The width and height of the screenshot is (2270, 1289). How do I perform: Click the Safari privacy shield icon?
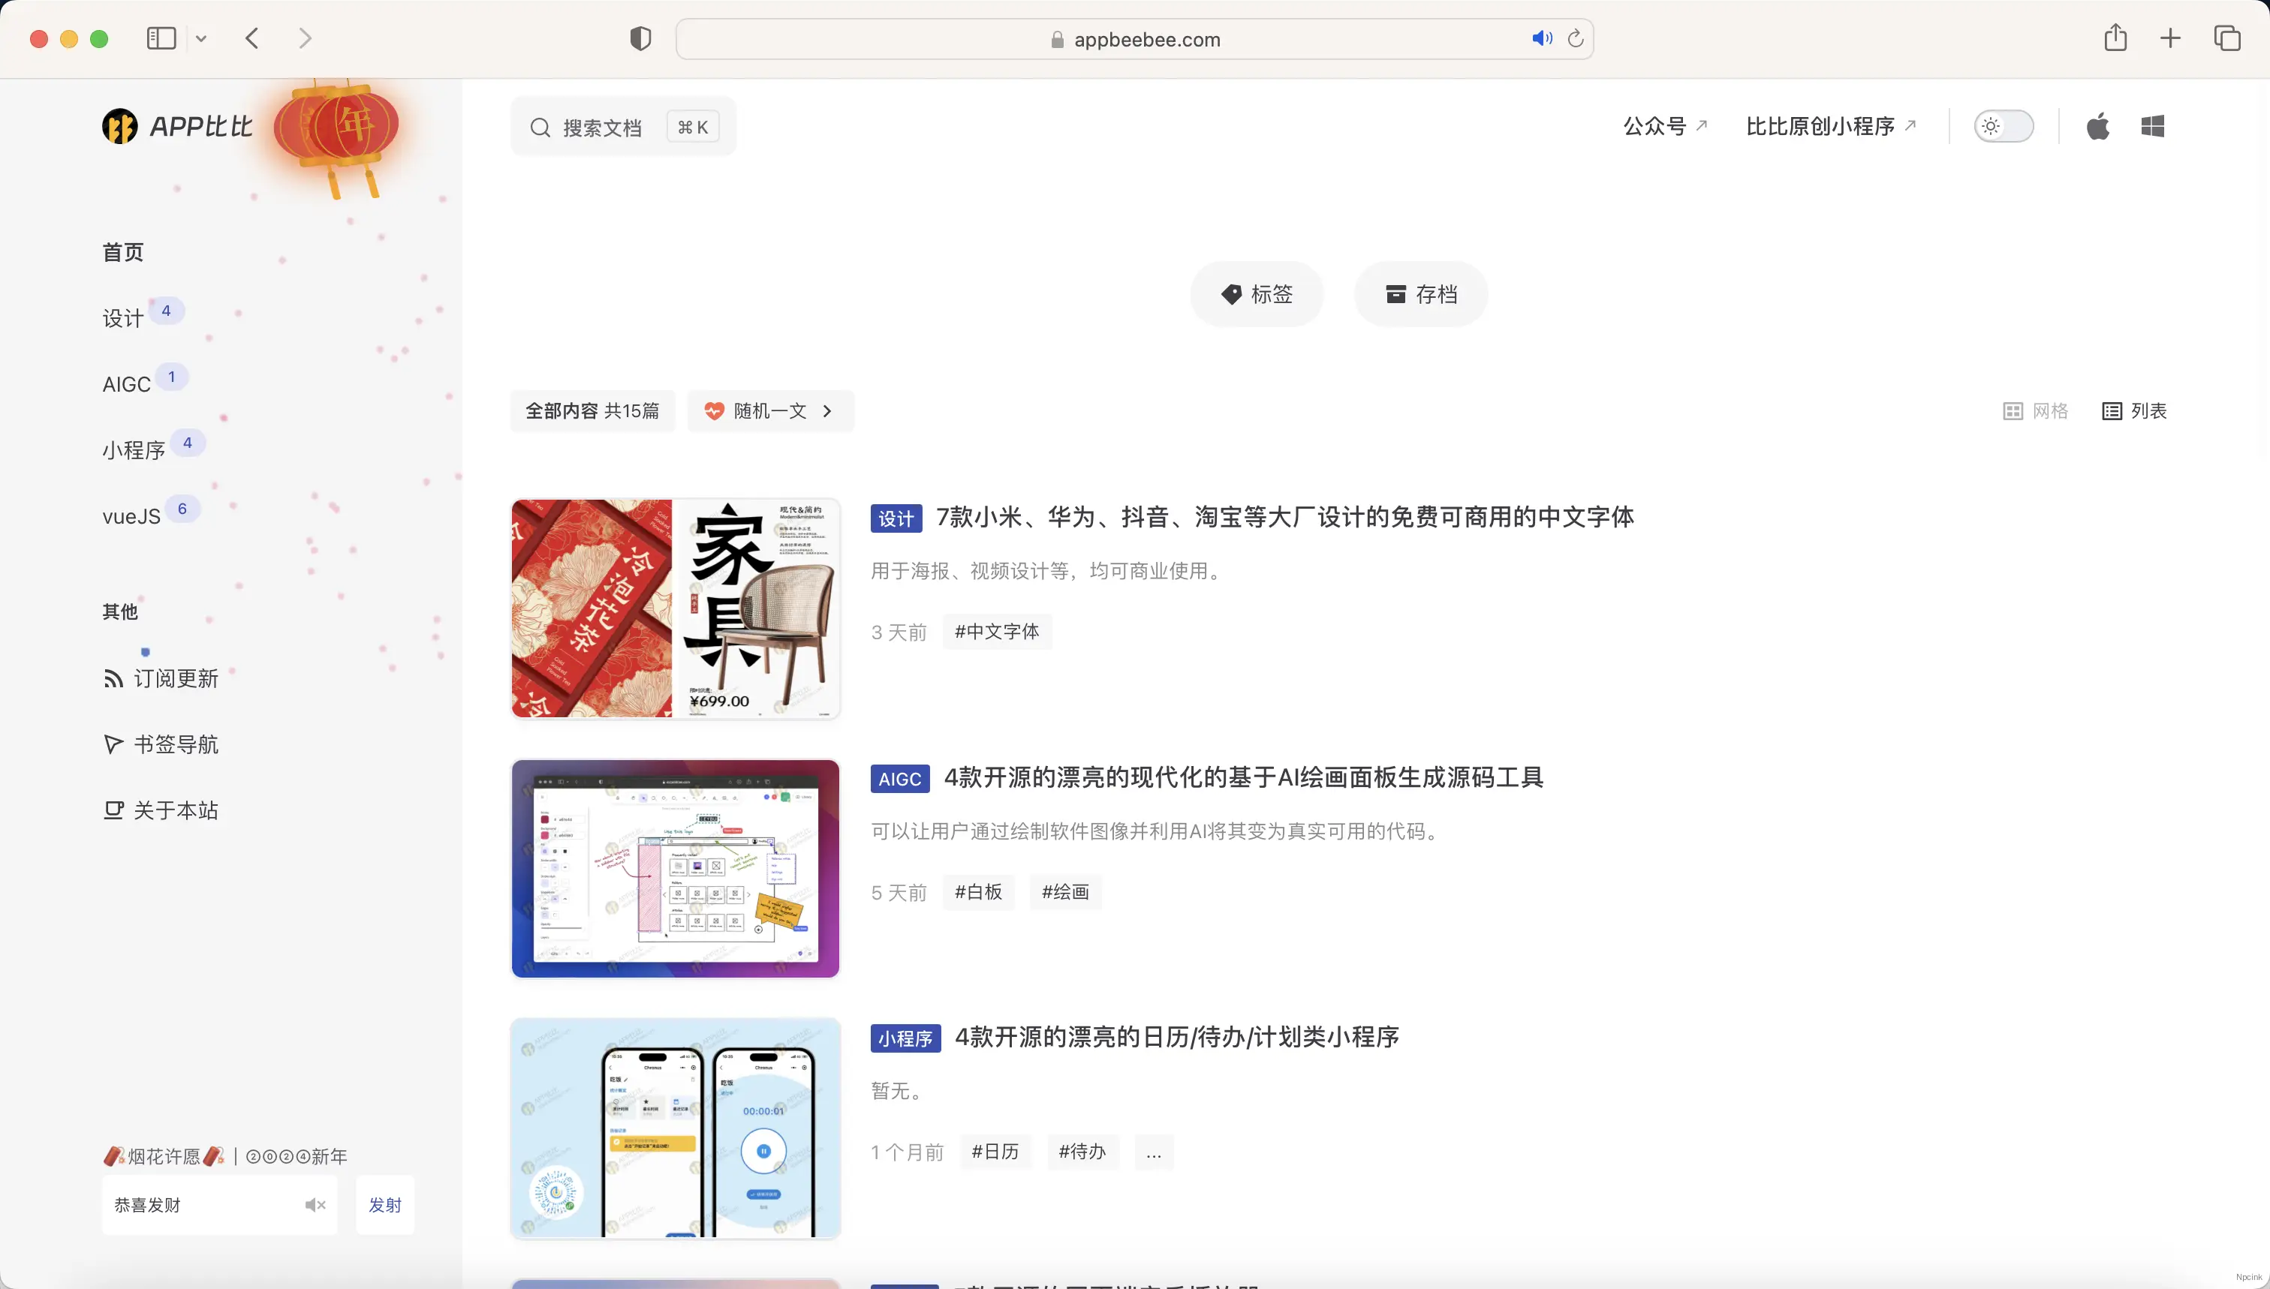tap(640, 38)
